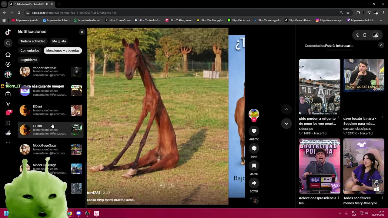This screenshot has height=218, width=388.
Task: Bookmark this page with star icon
Action: coord(348,13)
